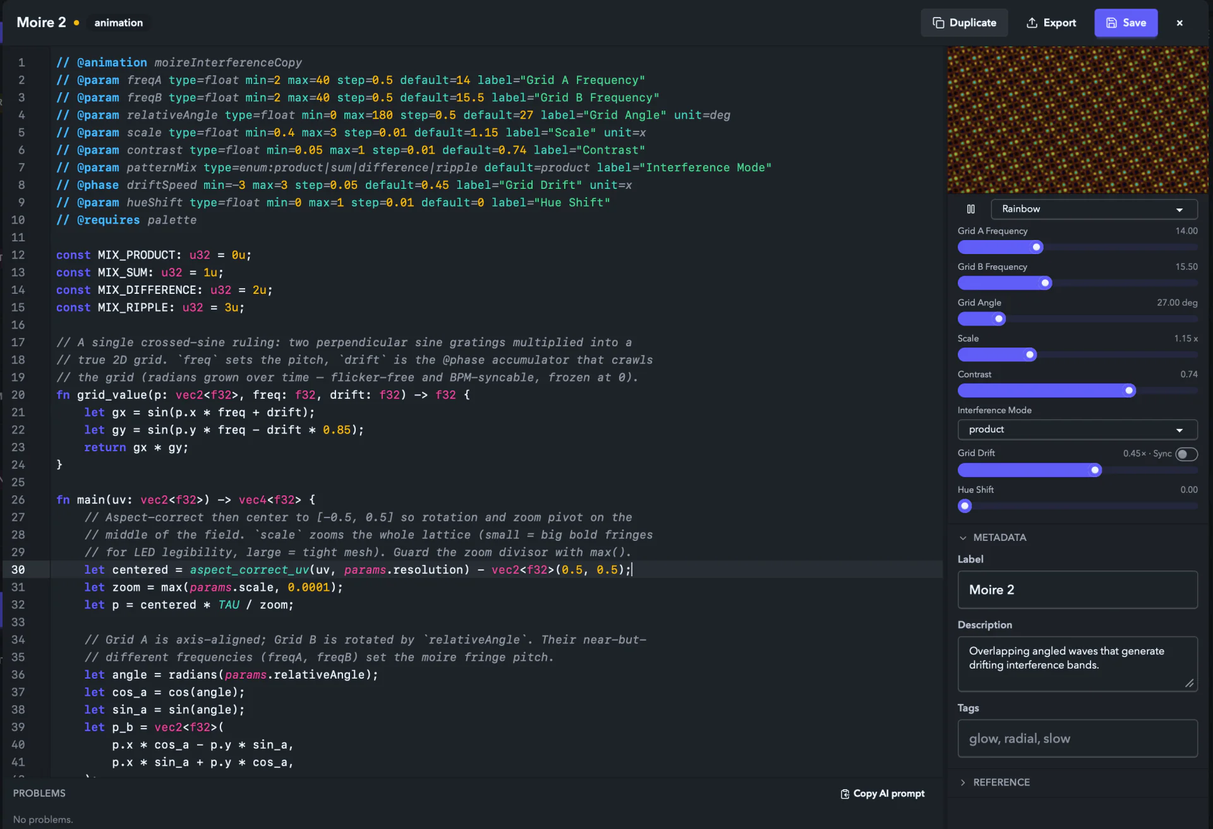Click the 'fn main' code line

185,500
